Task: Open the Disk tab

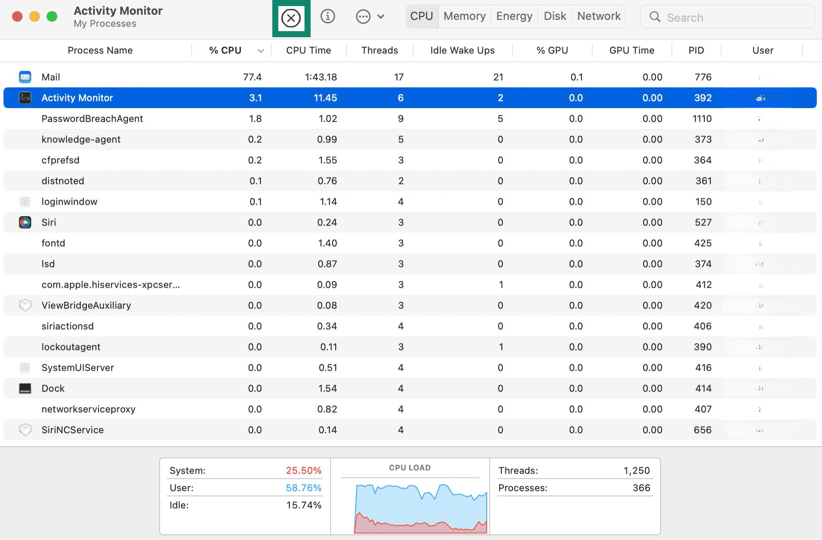Action: [x=555, y=16]
